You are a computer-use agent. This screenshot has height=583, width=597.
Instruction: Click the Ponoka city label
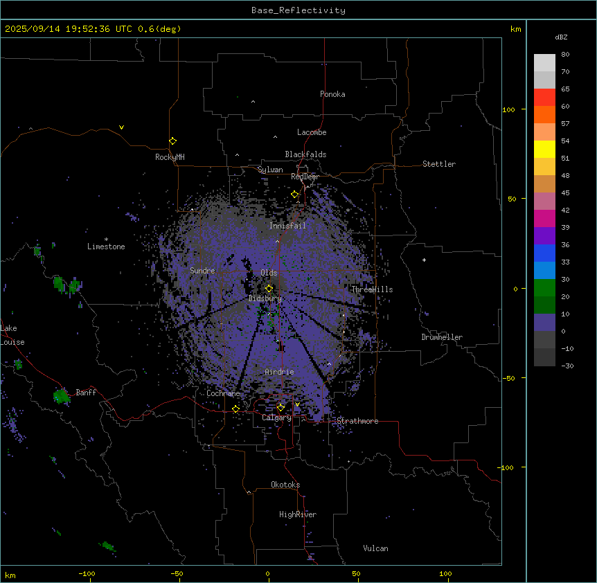tap(332, 94)
